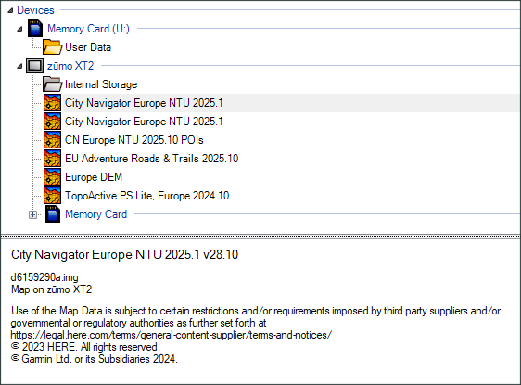Click the City Navigator Europe NTU 2025.1 v28.10 heading

[124, 255]
